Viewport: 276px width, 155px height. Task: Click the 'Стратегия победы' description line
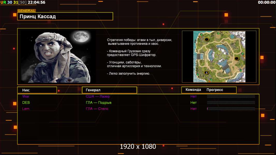(x=140, y=40)
